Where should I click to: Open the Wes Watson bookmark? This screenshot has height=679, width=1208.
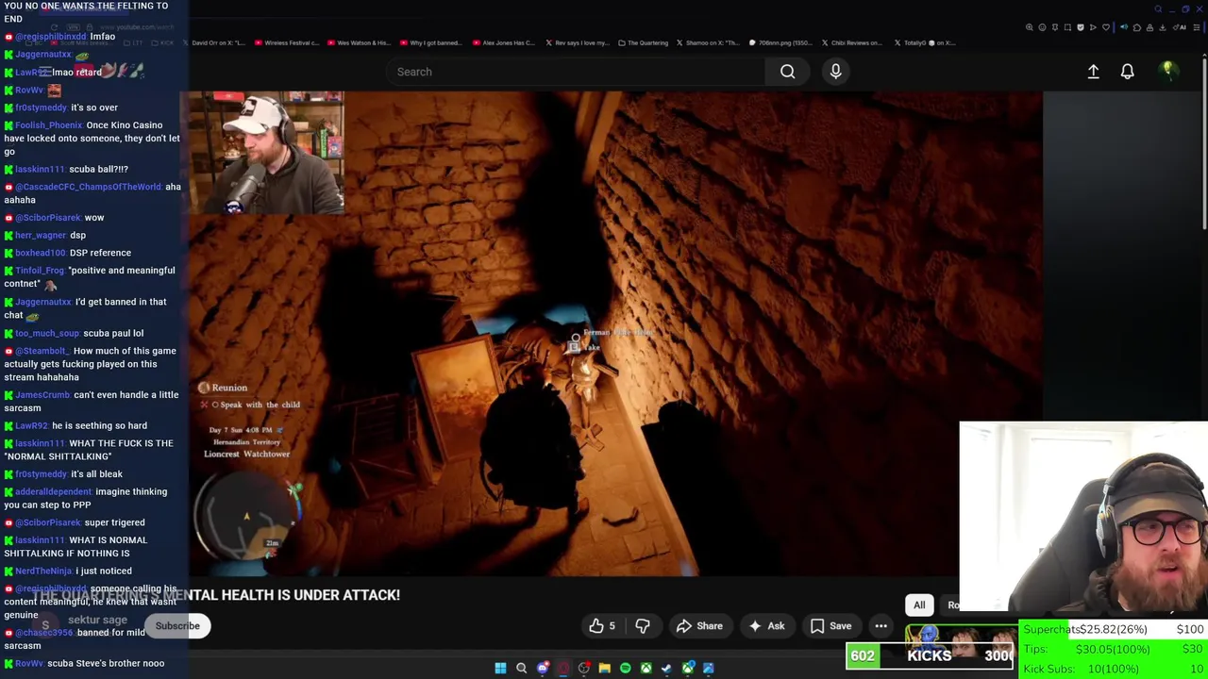[x=358, y=42]
